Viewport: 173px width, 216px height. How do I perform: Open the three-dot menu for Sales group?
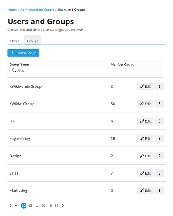[159, 173]
